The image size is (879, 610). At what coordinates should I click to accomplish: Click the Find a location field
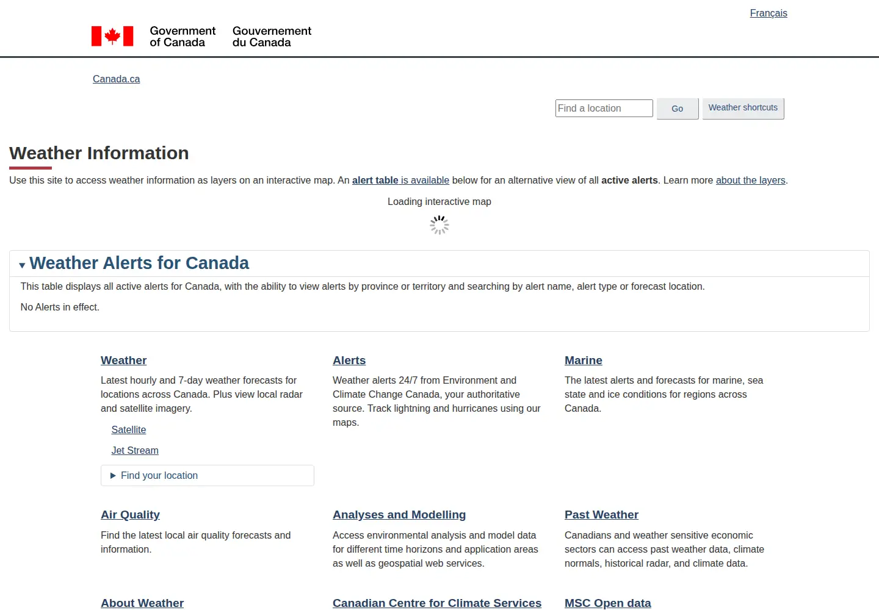point(604,109)
